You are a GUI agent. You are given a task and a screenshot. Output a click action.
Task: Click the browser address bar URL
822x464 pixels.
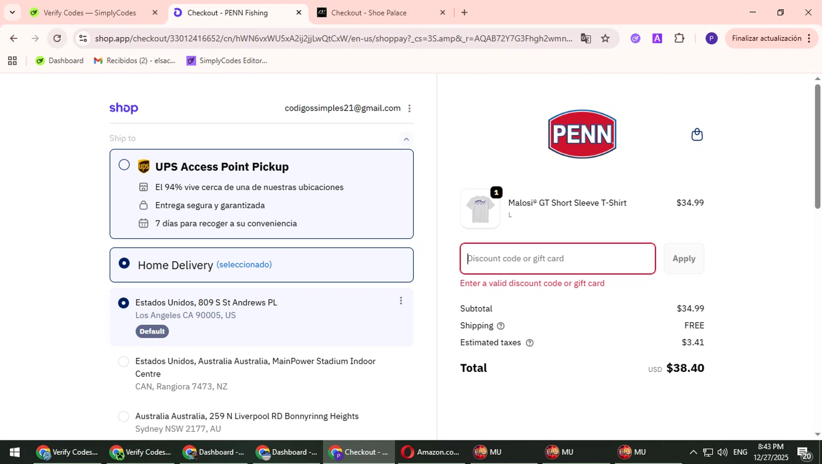click(x=333, y=38)
